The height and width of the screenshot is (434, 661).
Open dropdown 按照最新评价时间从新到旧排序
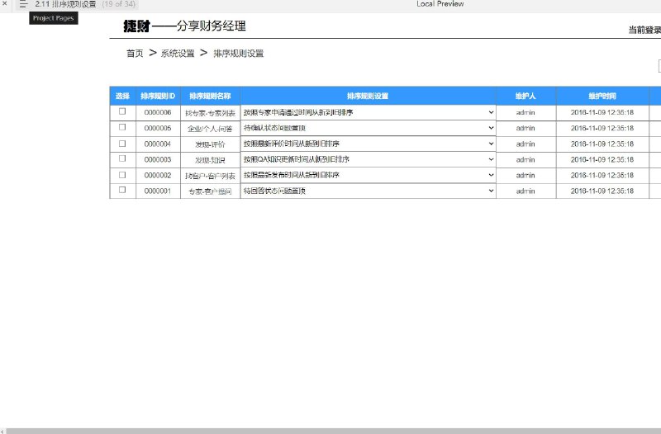[368, 144]
